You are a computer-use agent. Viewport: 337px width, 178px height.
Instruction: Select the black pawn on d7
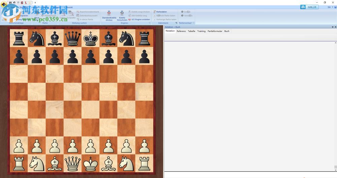tap(73, 56)
